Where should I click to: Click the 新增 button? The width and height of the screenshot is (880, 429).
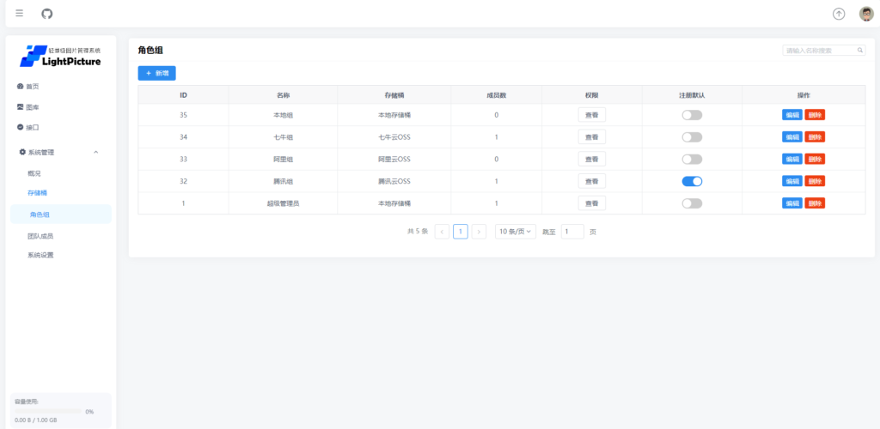(x=156, y=74)
